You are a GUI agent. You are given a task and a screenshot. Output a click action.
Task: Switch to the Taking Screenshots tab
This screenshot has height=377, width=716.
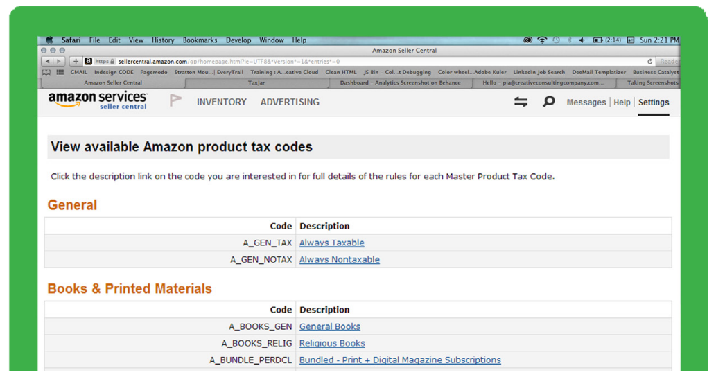point(648,82)
